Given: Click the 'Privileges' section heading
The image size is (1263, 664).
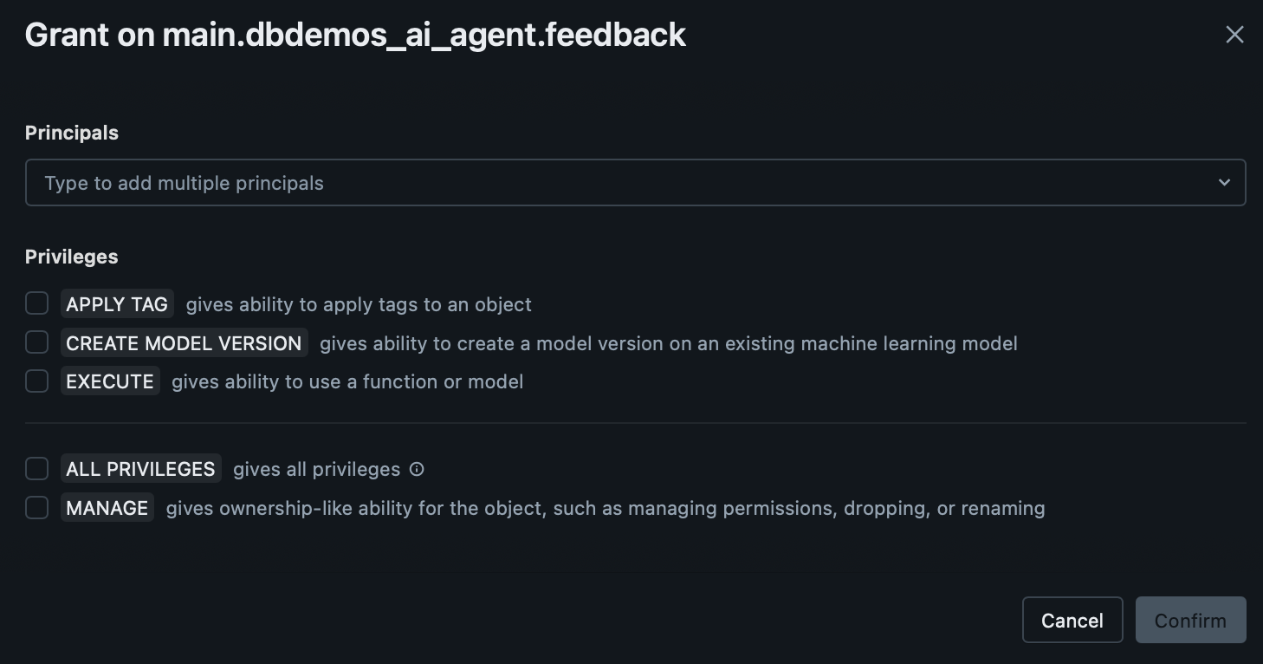Looking at the screenshot, I should tap(72, 257).
